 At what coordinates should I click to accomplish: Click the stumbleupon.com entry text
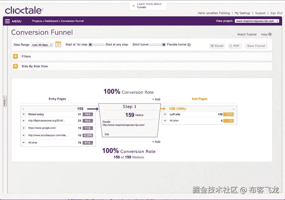(x=48, y=135)
